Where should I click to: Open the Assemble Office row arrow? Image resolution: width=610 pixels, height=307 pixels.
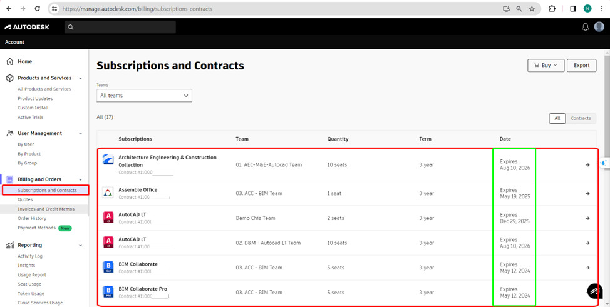tap(587, 193)
